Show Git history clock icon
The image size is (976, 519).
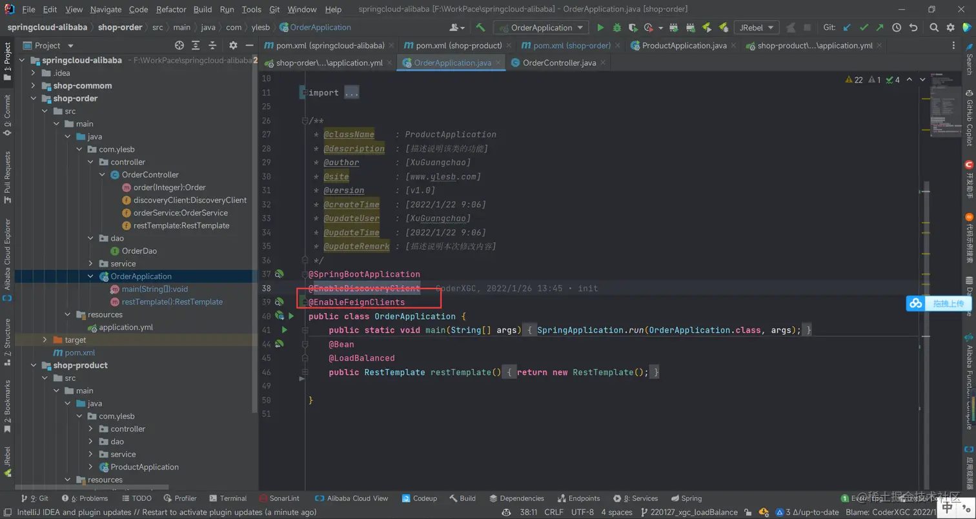[897, 28]
